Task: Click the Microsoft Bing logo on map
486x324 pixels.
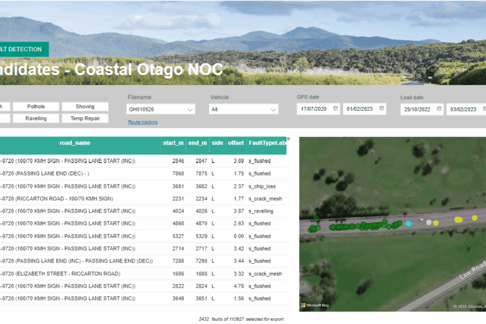Action: (x=316, y=305)
